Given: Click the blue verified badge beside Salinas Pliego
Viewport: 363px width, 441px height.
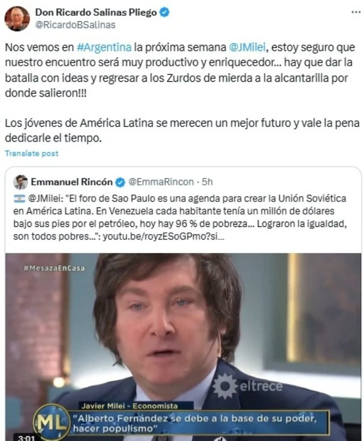Looking at the screenshot, I should coord(164,12).
